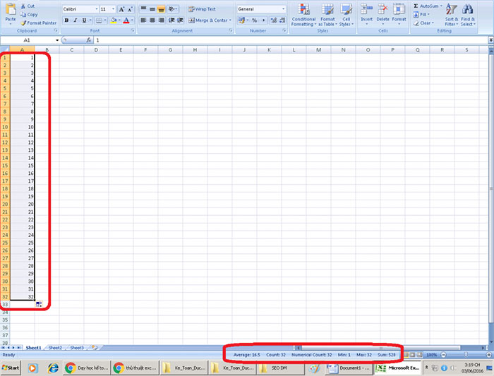Expand the Format as Table gallery

pos(327,15)
